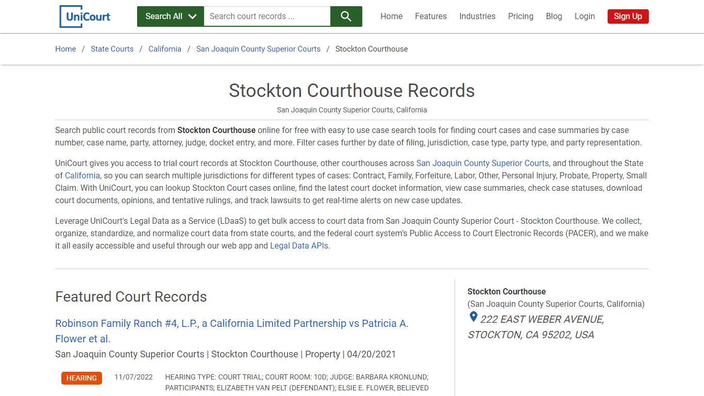
Task: Click State Courts breadcrumb link
Action: [112, 49]
